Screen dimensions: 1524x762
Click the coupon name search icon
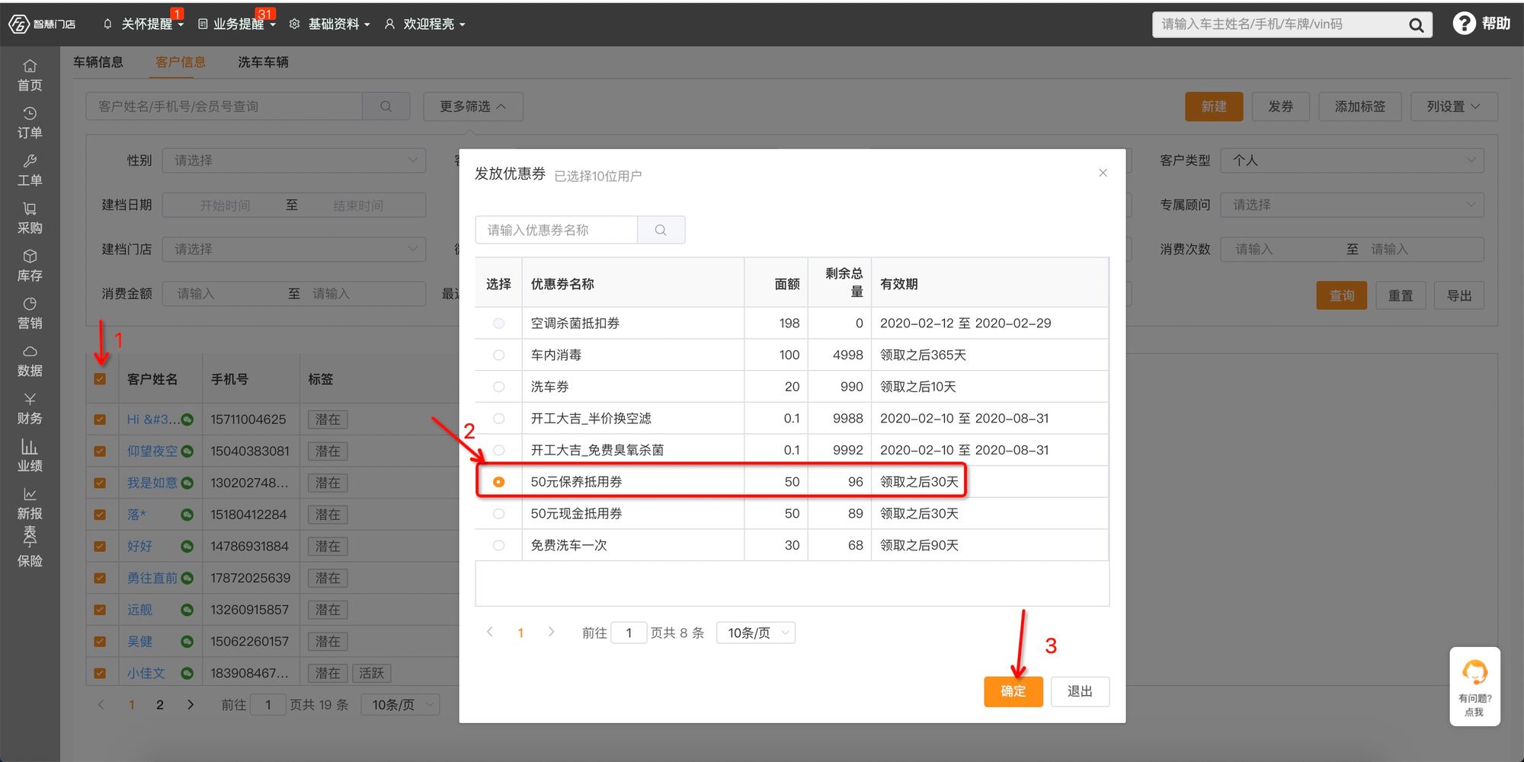(661, 230)
